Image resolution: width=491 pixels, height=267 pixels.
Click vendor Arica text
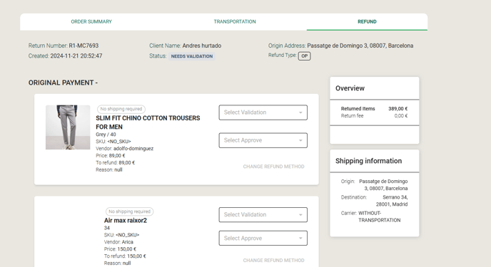click(128, 242)
